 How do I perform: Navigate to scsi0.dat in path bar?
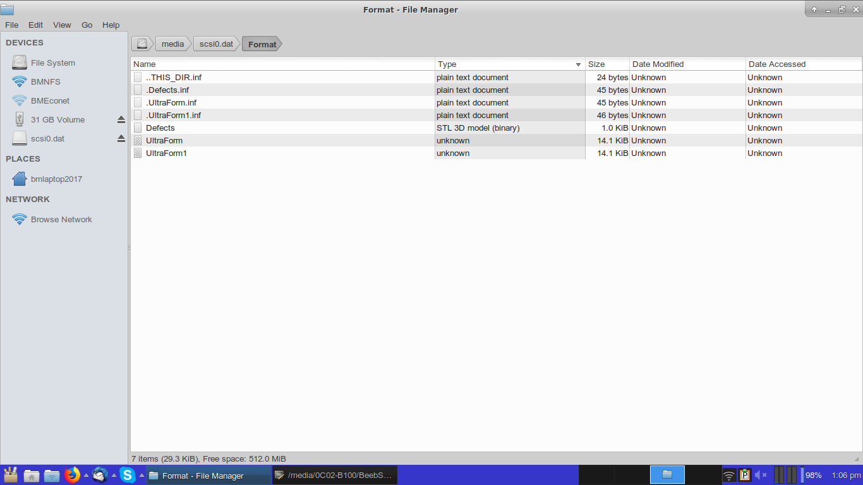coord(216,44)
